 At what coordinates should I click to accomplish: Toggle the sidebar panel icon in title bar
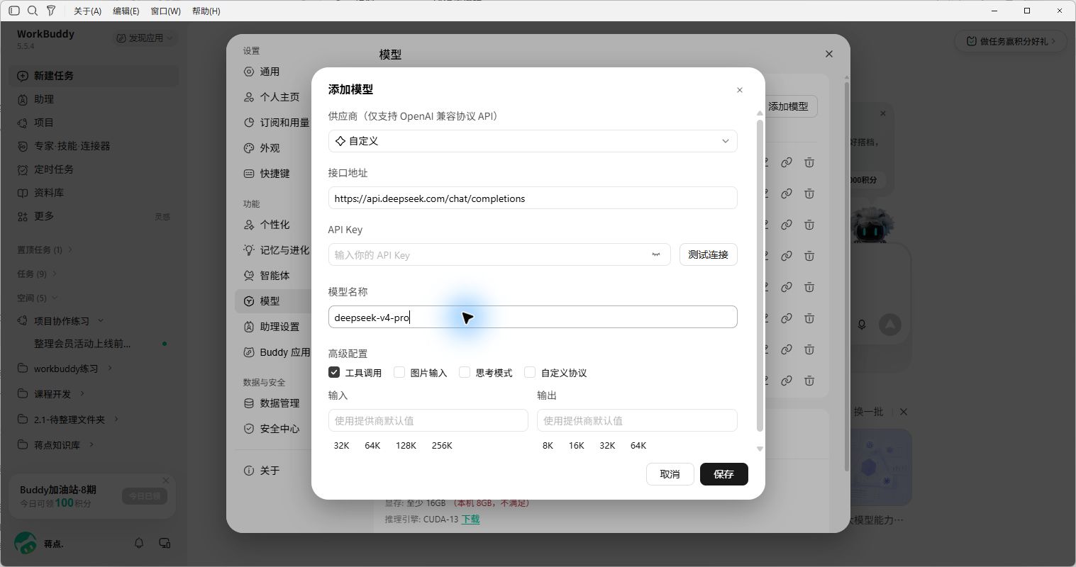click(x=14, y=11)
